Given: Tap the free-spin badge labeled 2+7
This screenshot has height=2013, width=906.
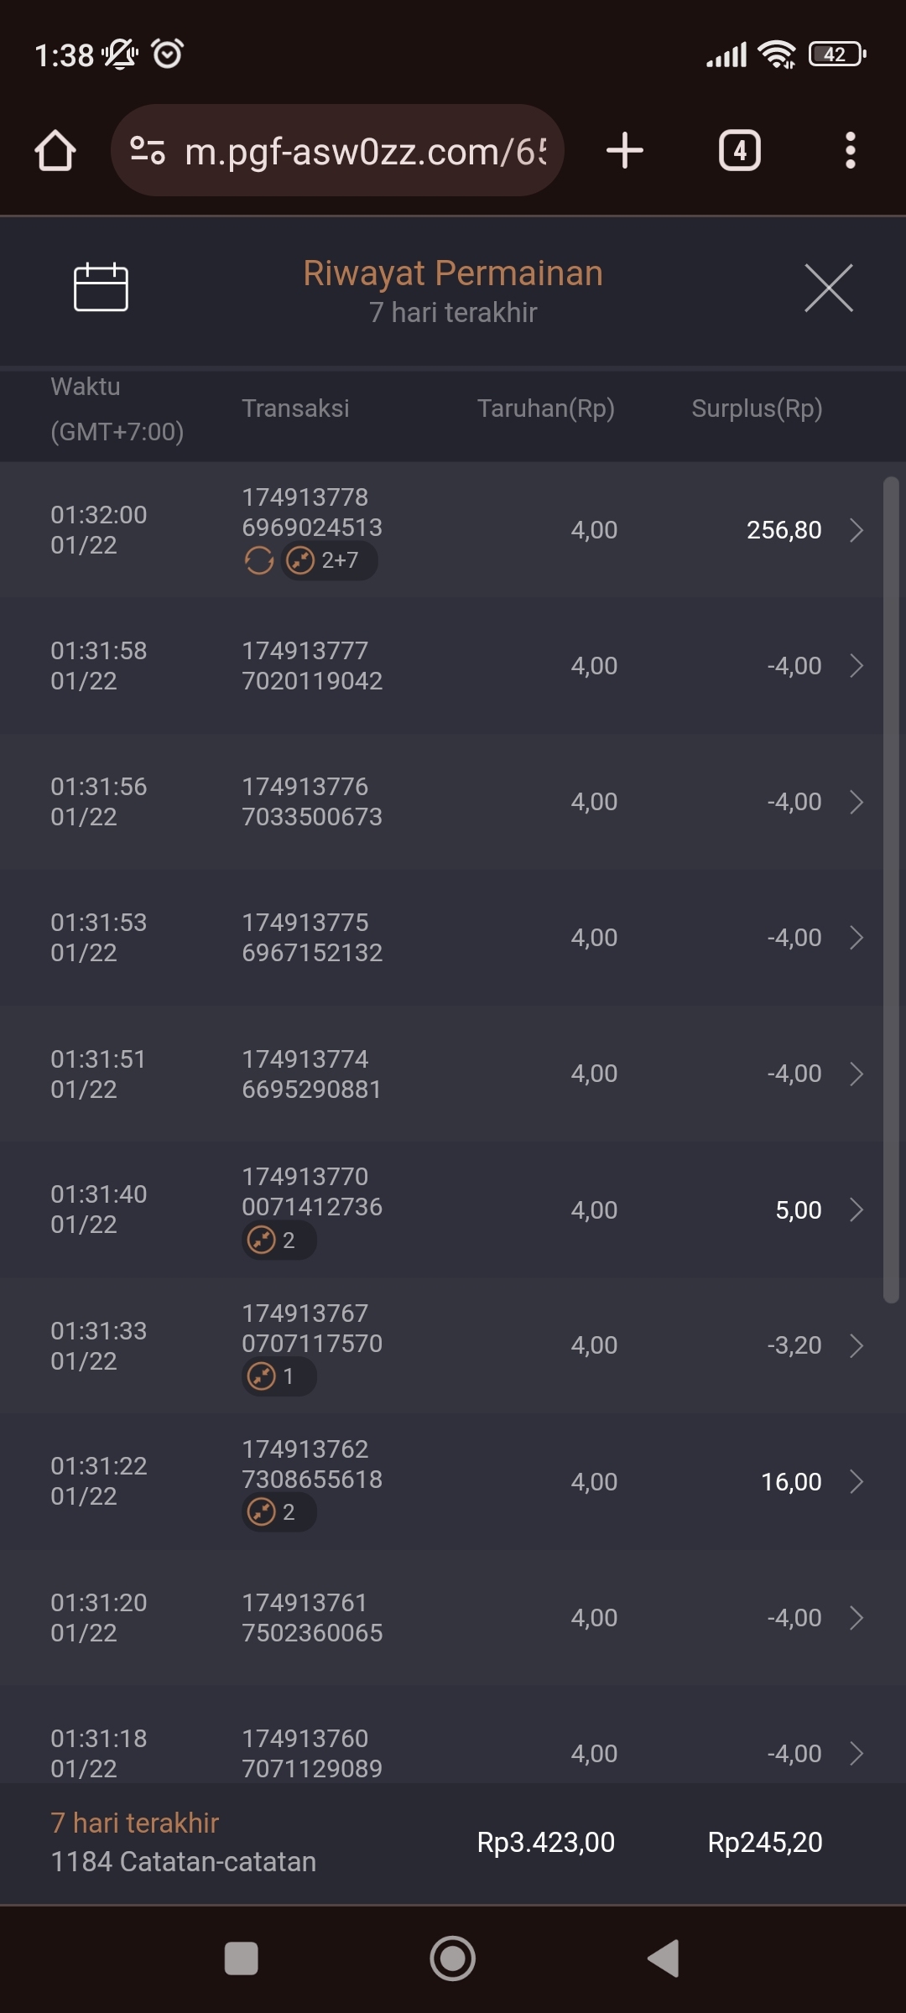Looking at the screenshot, I should [x=329, y=560].
